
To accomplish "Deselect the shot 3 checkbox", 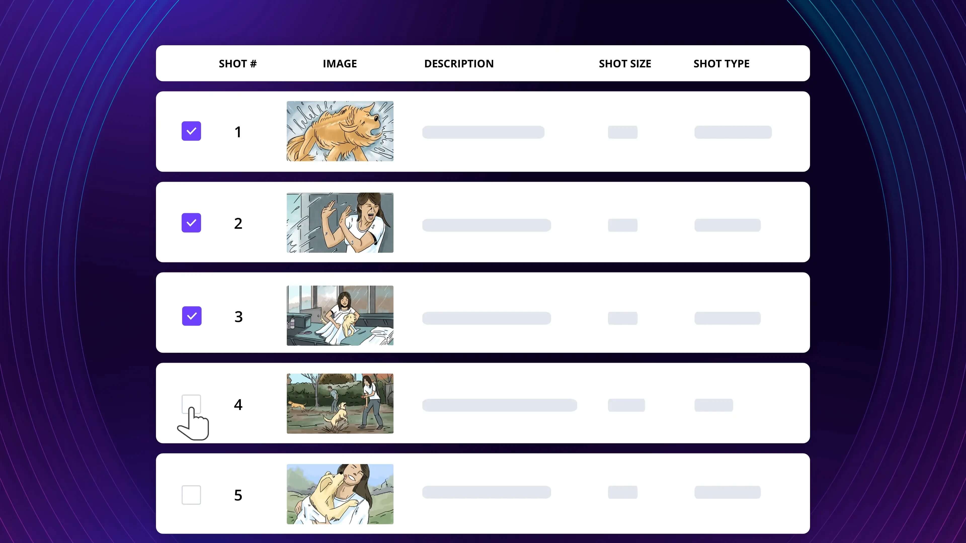I will tap(192, 316).
